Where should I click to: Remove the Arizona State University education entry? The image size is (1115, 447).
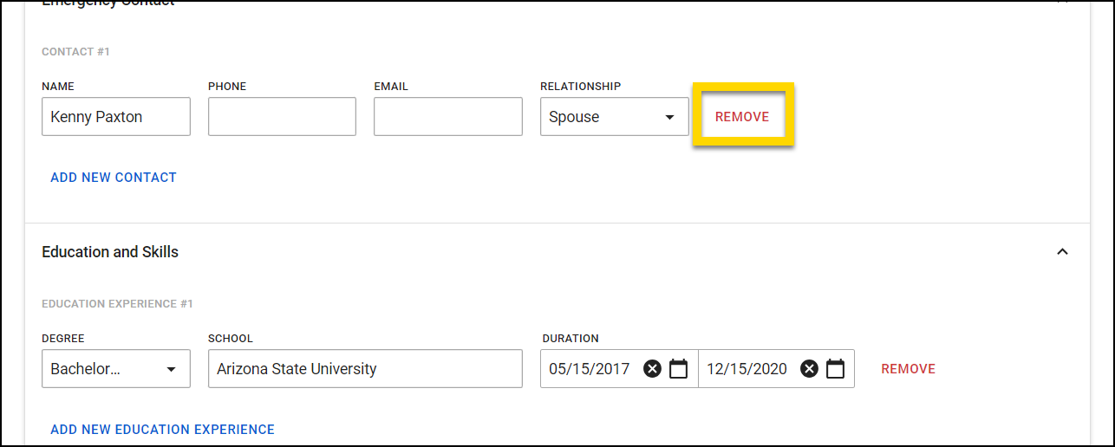pyautogui.click(x=908, y=369)
